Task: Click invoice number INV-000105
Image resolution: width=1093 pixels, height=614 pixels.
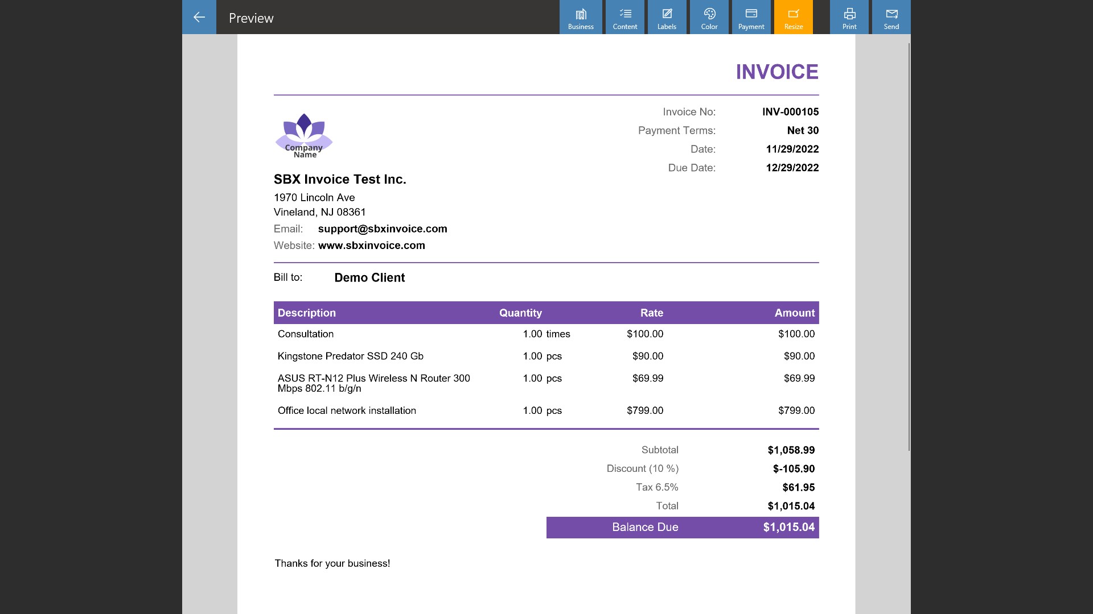Action: coord(790,111)
